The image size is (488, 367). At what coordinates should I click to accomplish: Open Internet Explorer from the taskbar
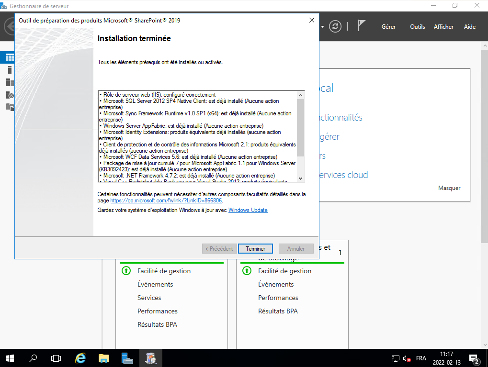pyautogui.click(x=80, y=358)
